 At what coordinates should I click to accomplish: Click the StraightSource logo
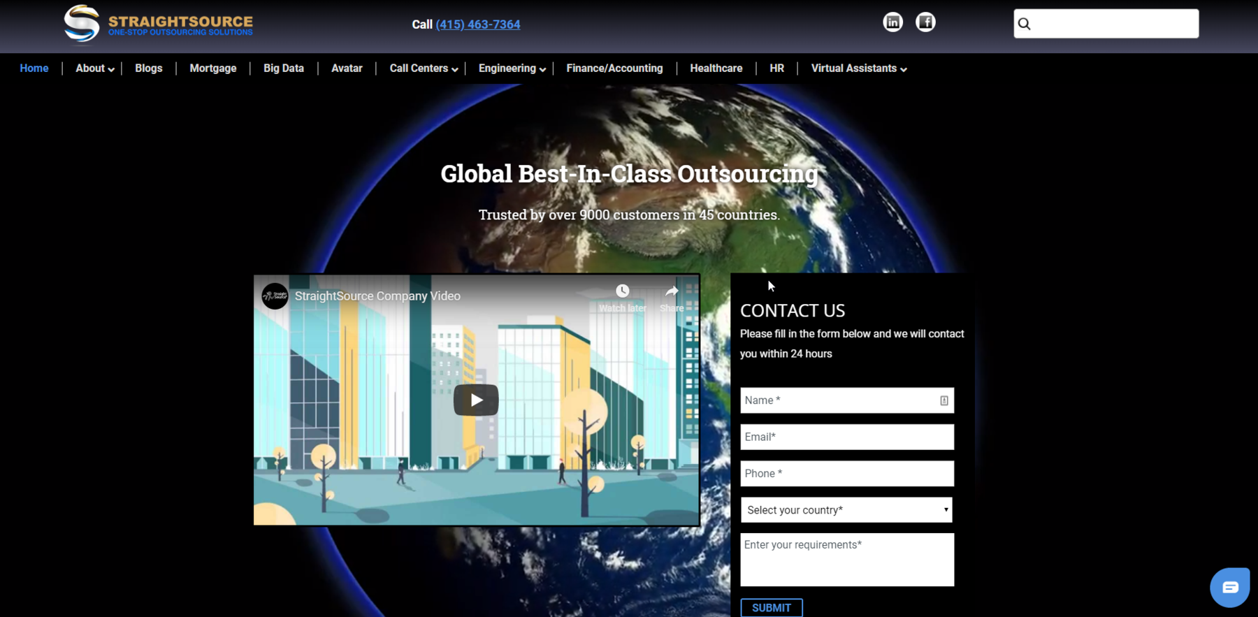pyautogui.click(x=159, y=24)
